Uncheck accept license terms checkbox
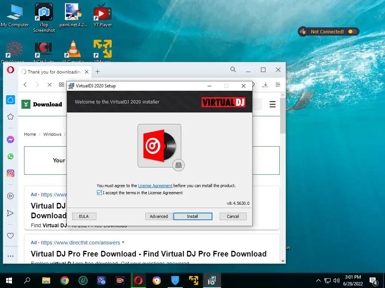The width and height of the screenshot is (385, 288). [x=99, y=192]
